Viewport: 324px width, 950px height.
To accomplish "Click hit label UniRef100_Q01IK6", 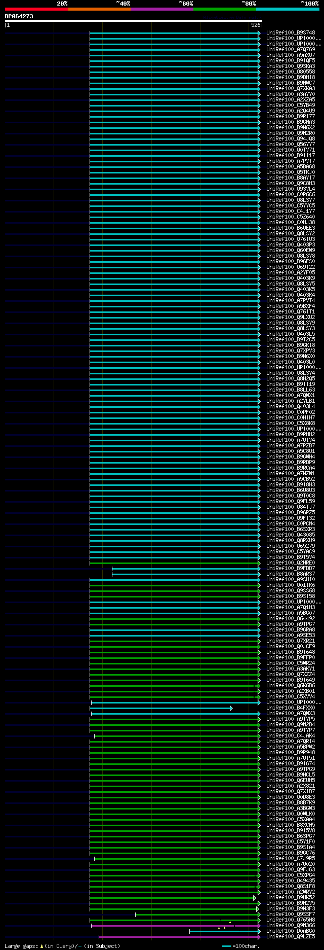I will click(291, 585).
